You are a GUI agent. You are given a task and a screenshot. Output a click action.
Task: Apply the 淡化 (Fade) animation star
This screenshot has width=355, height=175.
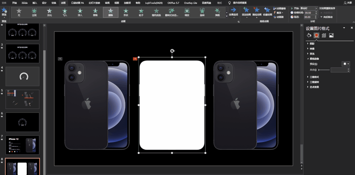[x=49, y=12]
